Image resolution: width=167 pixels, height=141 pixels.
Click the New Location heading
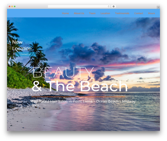(x=22, y=45)
